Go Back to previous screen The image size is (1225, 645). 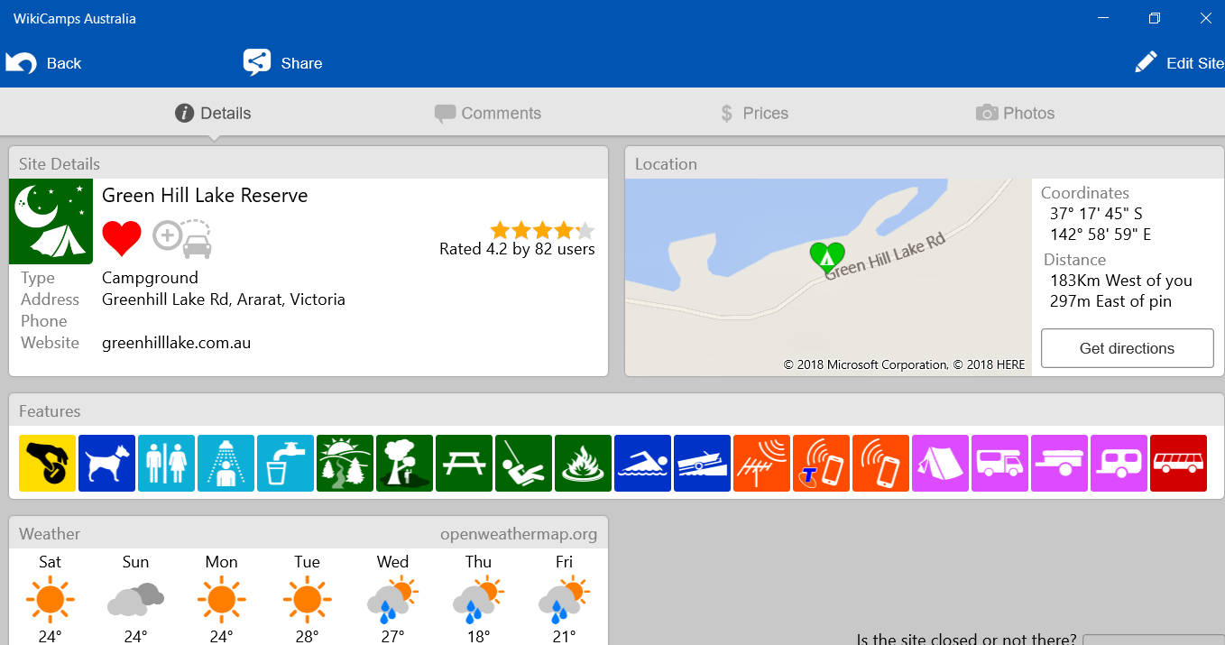pyautogui.click(x=44, y=63)
